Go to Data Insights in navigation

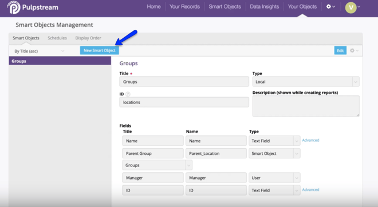(265, 7)
